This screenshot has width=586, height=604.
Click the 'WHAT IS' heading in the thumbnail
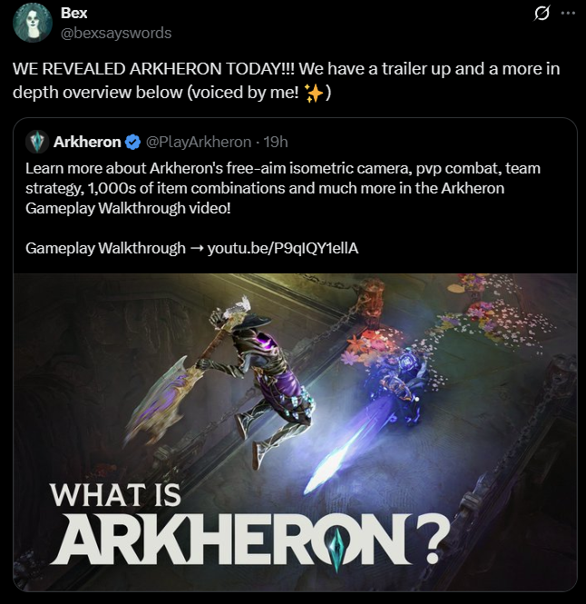click(x=115, y=495)
